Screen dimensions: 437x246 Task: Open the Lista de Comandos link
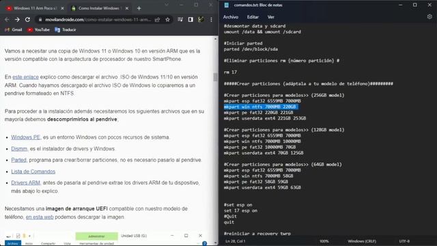click(33, 172)
